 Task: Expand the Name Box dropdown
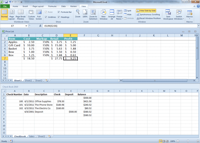pyautogui.click(x=26, y=26)
